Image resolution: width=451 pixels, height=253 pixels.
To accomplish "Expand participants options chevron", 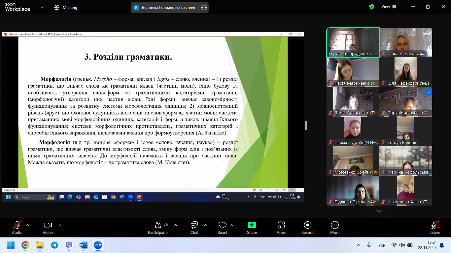I will [x=176, y=225].
